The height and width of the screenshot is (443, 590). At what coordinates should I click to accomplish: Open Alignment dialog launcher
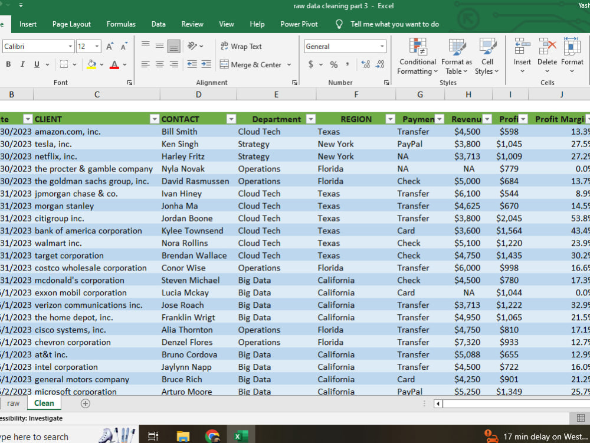pyautogui.click(x=294, y=83)
